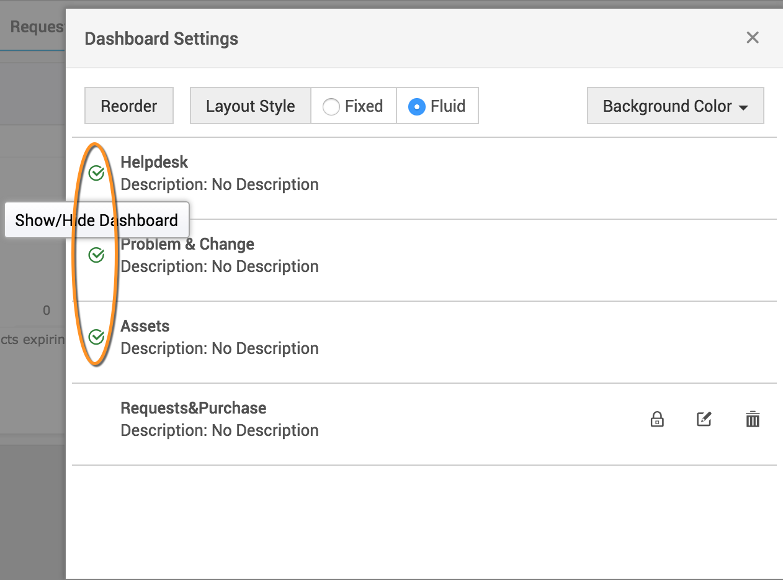This screenshot has height=580, width=783.
Task: Click the Requests&Purchase dashboard title
Action: coord(194,408)
